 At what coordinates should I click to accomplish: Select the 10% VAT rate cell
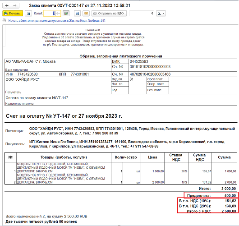pyautogui.click(x=176, y=179)
